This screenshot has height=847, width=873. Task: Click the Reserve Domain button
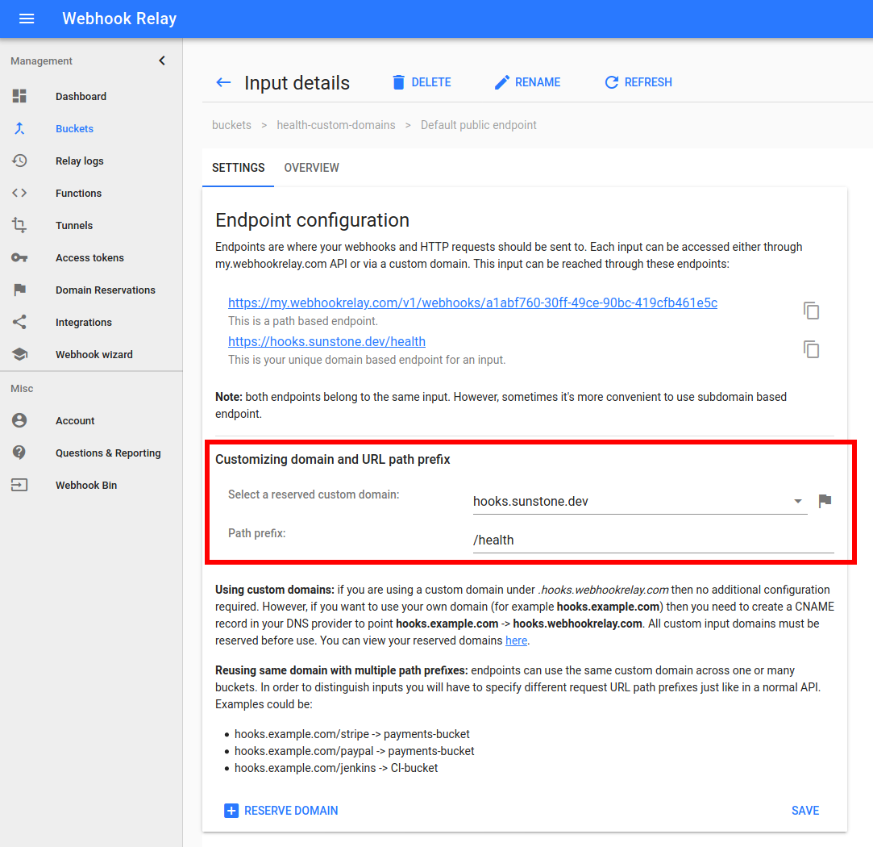point(281,811)
